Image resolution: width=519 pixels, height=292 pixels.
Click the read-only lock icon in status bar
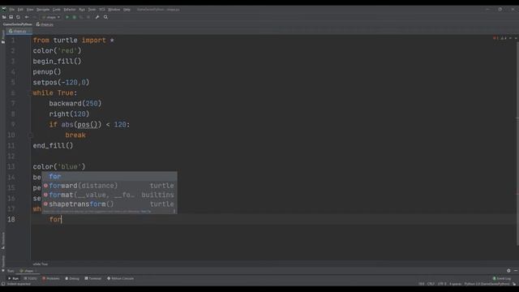pyautogui.click(x=514, y=284)
